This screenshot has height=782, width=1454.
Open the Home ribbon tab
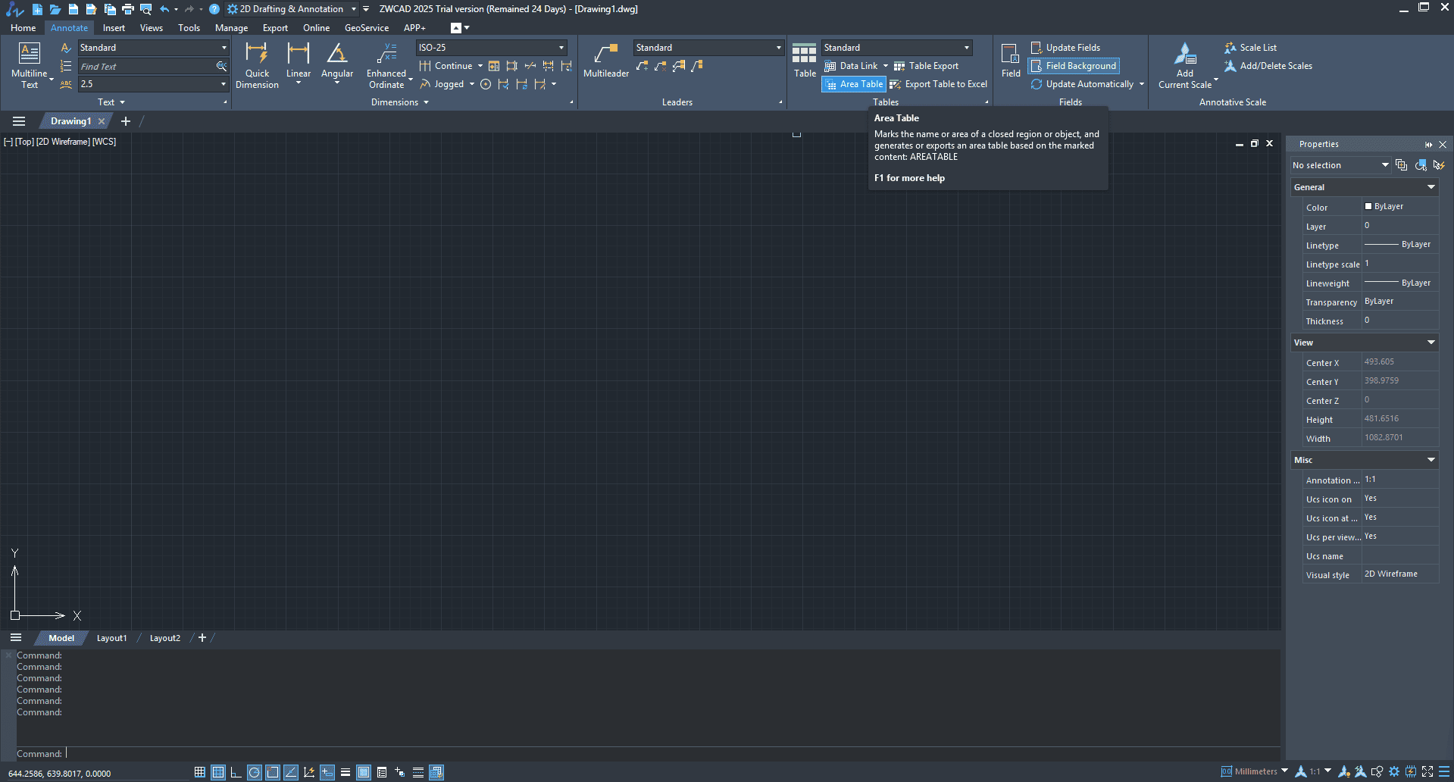pos(23,28)
